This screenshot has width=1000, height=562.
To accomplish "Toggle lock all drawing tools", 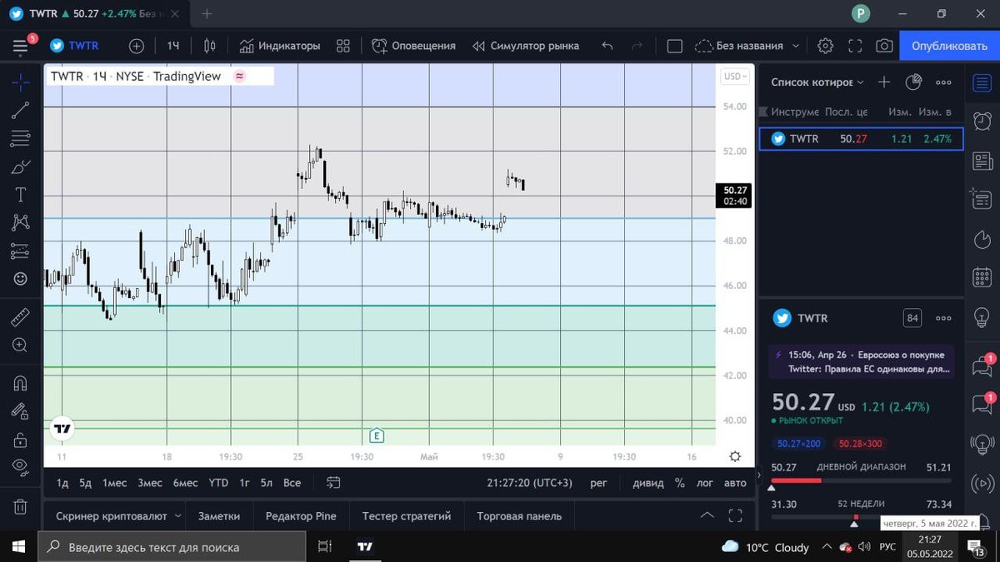I will (x=21, y=439).
